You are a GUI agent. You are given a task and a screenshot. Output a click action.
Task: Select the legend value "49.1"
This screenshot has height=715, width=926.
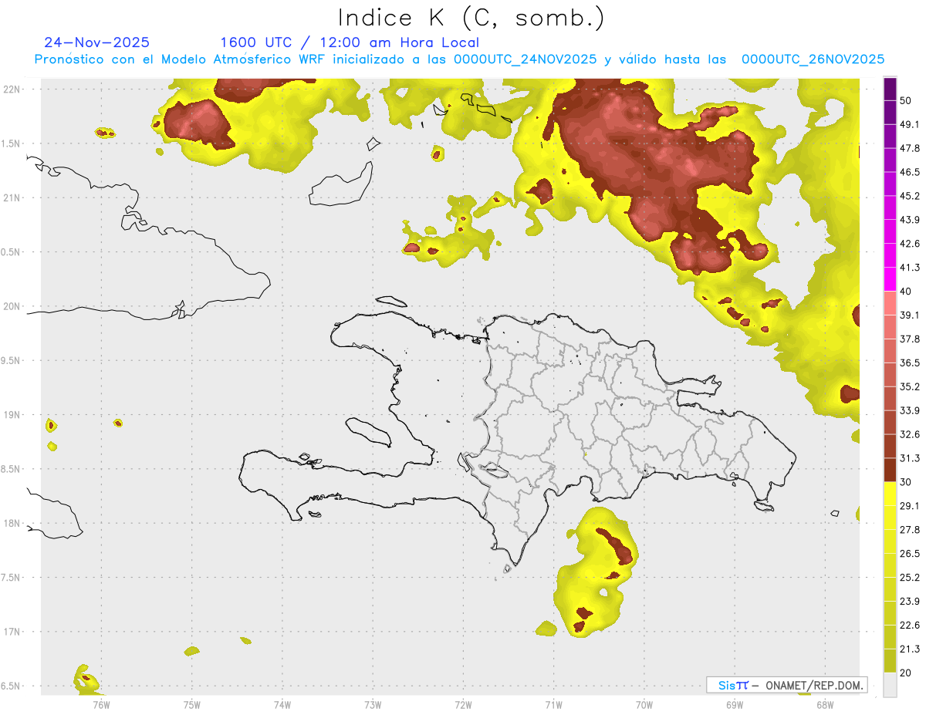point(910,124)
